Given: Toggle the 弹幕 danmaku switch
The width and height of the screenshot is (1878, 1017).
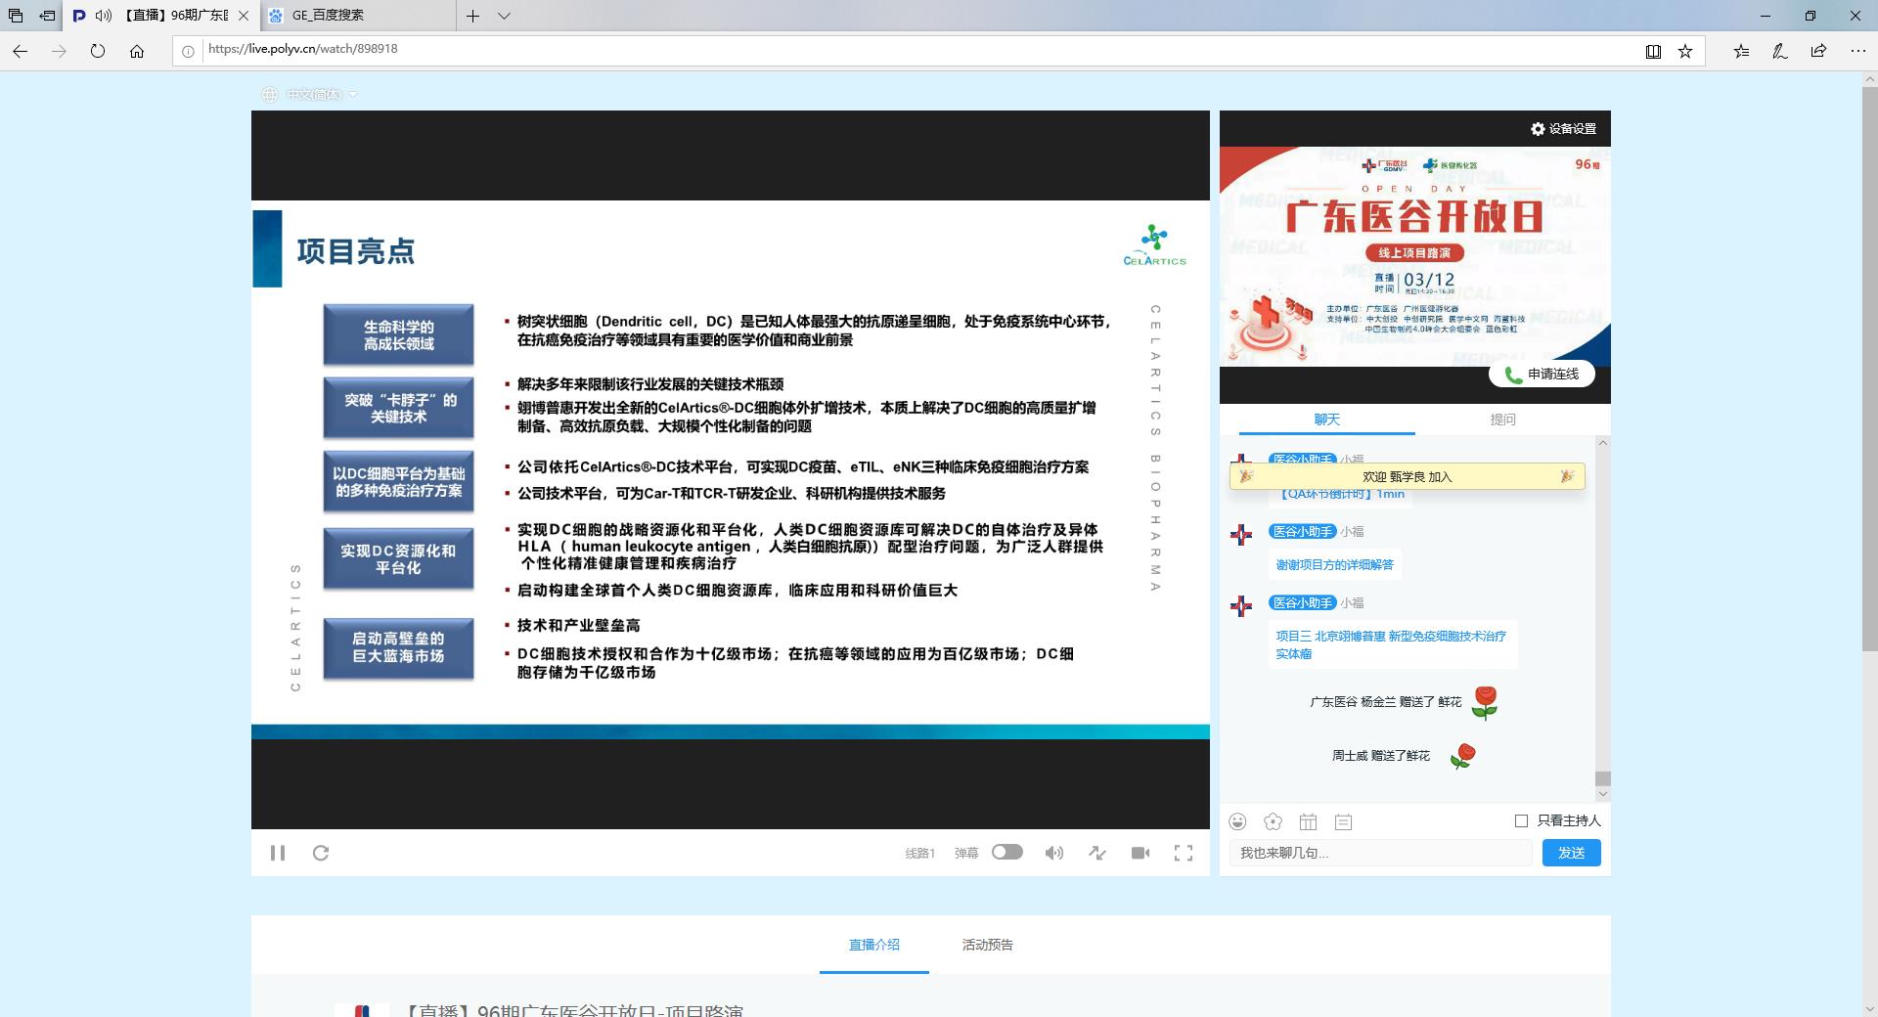Looking at the screenshot, I should pyautogui.click(x=1006, y=852).
